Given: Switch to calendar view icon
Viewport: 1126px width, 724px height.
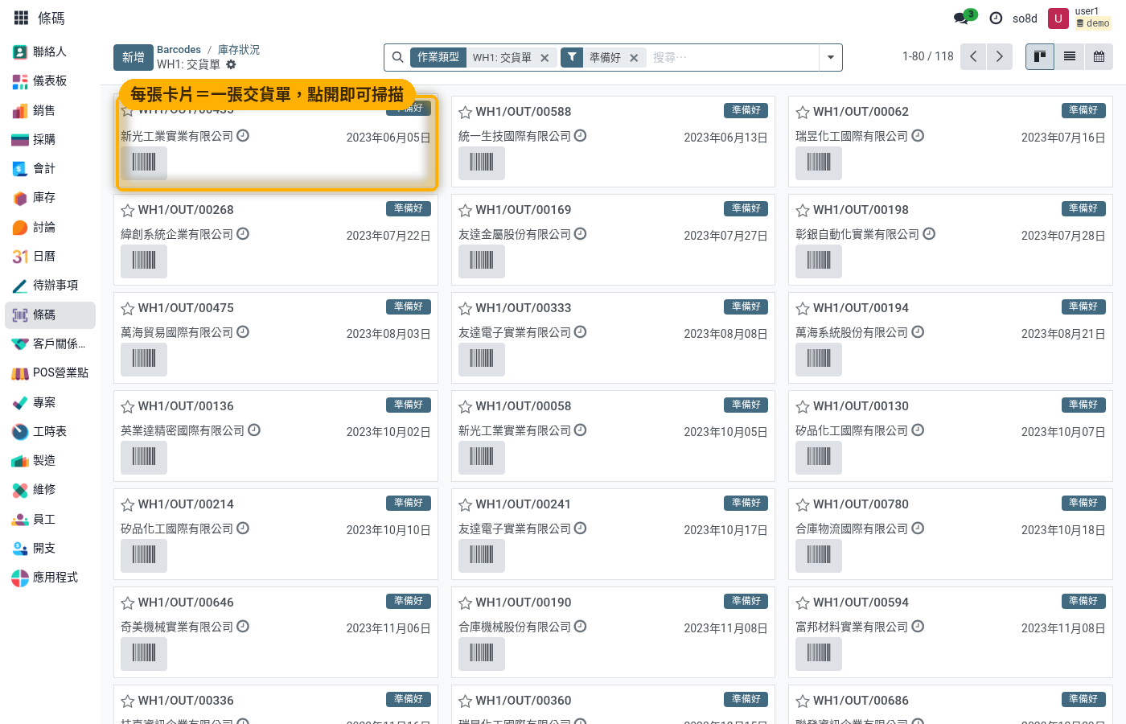Looking at the screenshot, I should [1099, 56].
